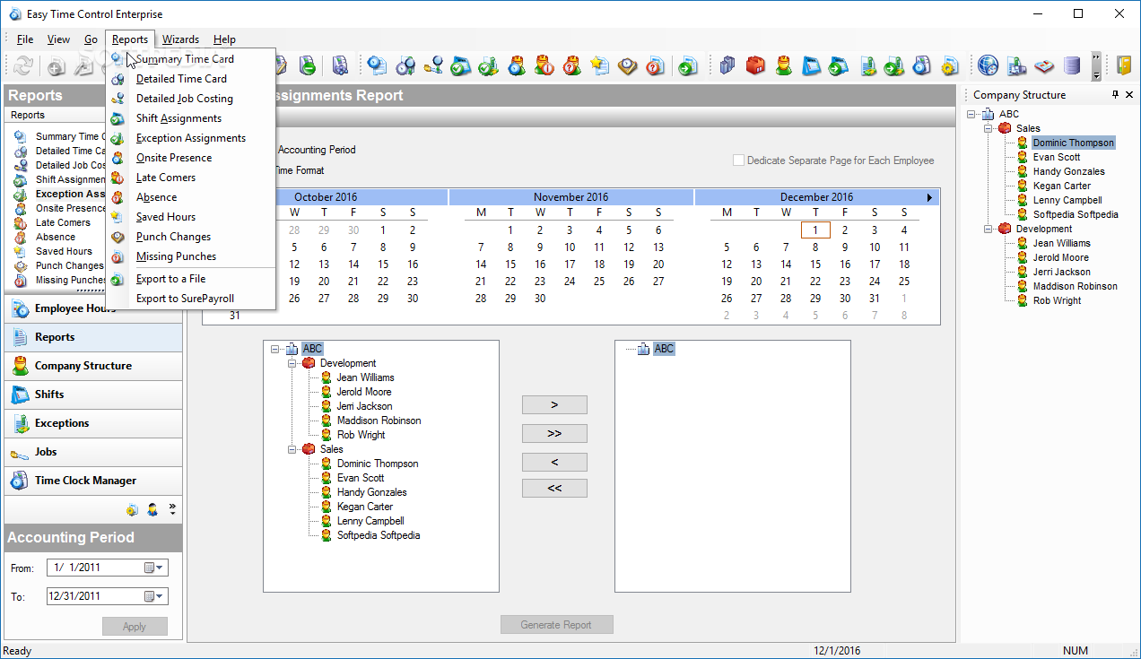Click the Late Comers toolbar icon
The image size is (1141, 659).
(x=544, y=65)
